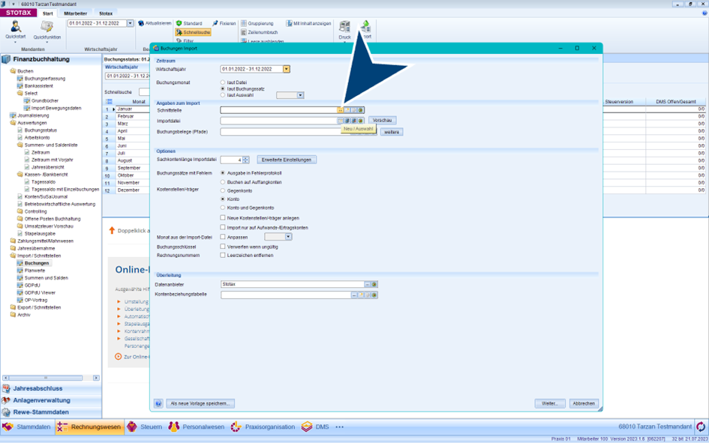This screenshot has width=709, height=443.
Task: Click the Schnittstelle Neu/Auswahl selection icon
Action: (341, 110)
